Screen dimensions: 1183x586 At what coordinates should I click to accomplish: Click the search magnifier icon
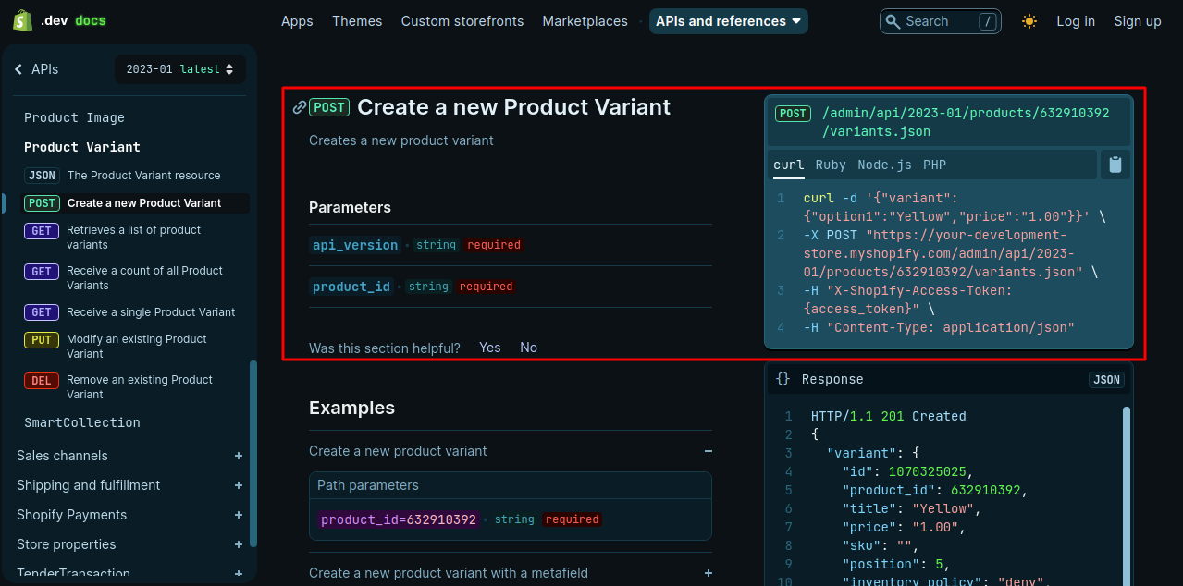pyautogui.click(x=893, y=21)
